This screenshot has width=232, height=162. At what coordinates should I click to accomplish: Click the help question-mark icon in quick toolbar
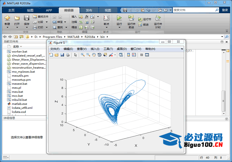tap(166, 10)
